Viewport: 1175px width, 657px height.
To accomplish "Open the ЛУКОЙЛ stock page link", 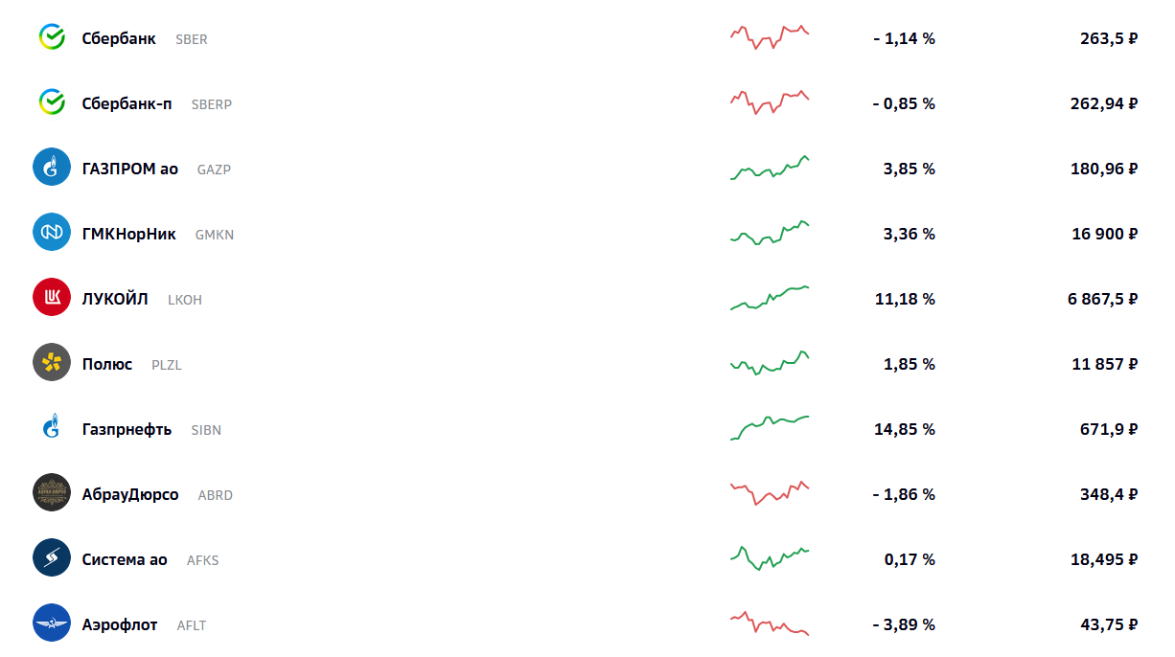I will 115,300.
